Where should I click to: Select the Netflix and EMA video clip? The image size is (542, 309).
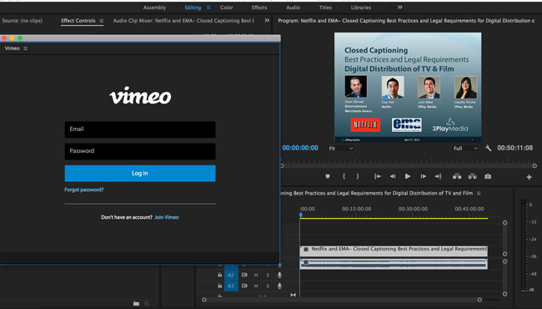394,251
